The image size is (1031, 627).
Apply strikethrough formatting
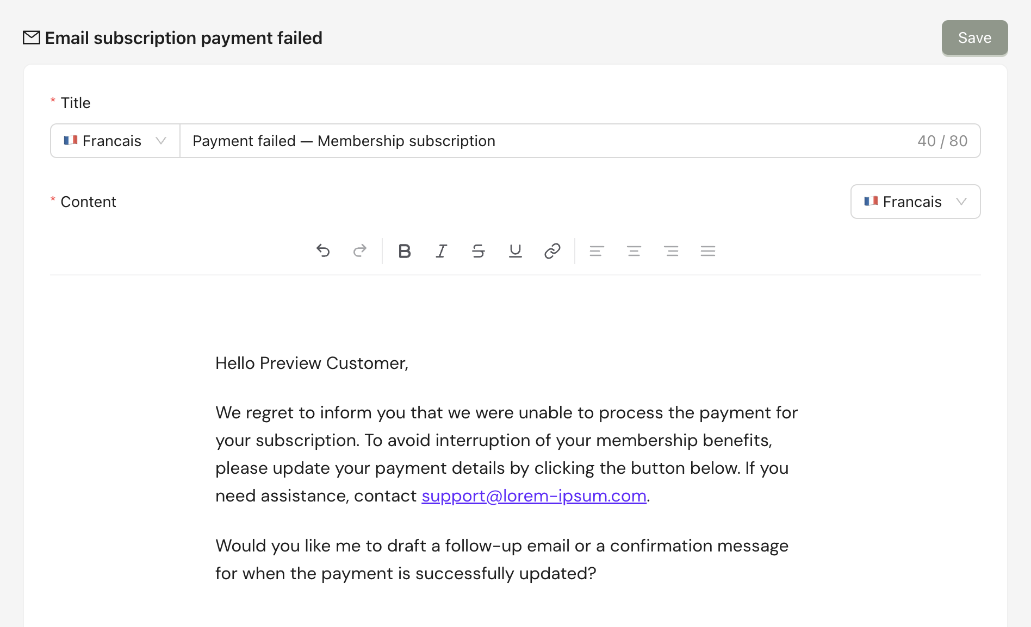pos(479,250)
